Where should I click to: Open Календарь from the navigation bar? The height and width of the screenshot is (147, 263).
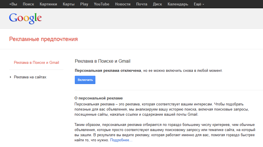point(178,4)
